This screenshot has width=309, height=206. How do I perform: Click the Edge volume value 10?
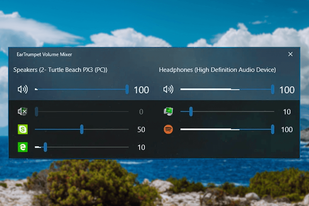(141, 147)
